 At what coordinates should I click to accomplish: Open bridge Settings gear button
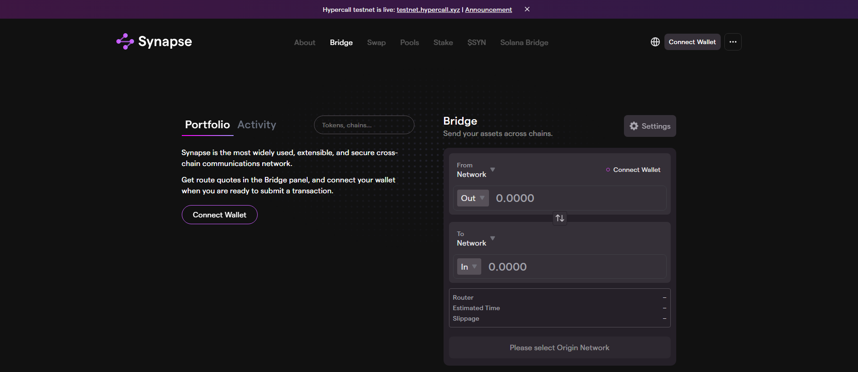[x=650, y=126]
